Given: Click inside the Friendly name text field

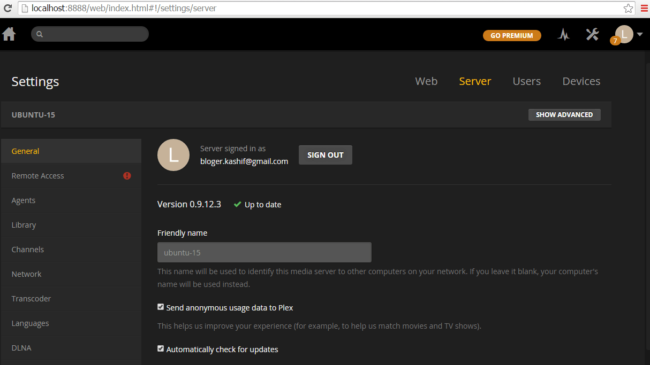Looking at the screenshot, I should pos(264,252).
